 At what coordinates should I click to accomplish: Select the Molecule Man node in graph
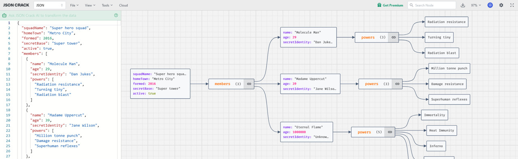coord(308,37)
